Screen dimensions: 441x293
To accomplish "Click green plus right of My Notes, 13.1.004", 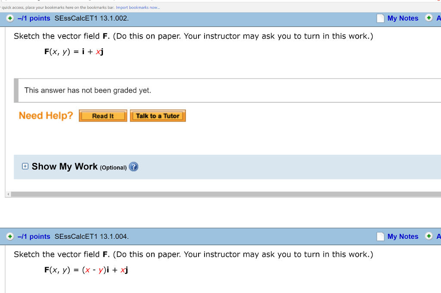I will (429, 236).
